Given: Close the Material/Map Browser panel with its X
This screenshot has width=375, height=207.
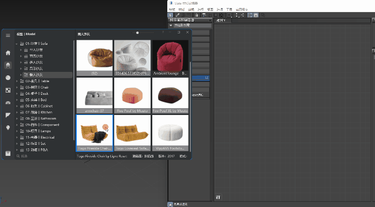Looking at the screenshot, I should pyautogui.click(x=210, y=20).
